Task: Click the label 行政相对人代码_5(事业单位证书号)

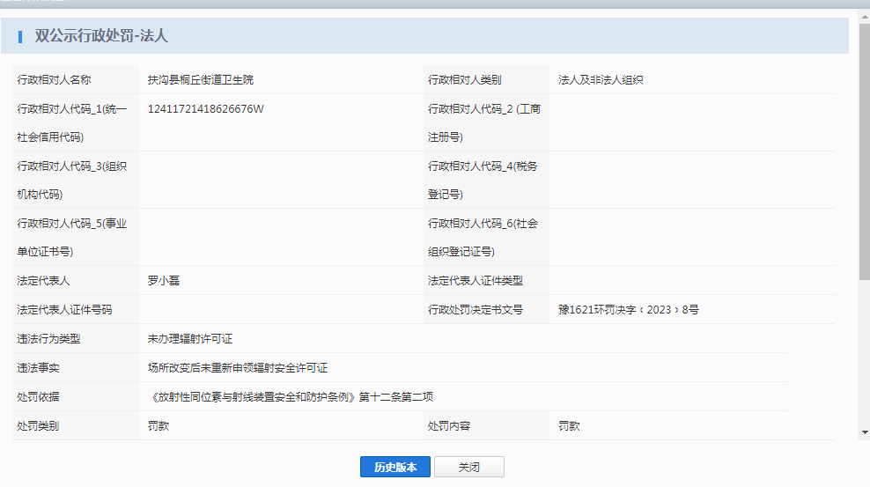Action: tap(72, 237)
